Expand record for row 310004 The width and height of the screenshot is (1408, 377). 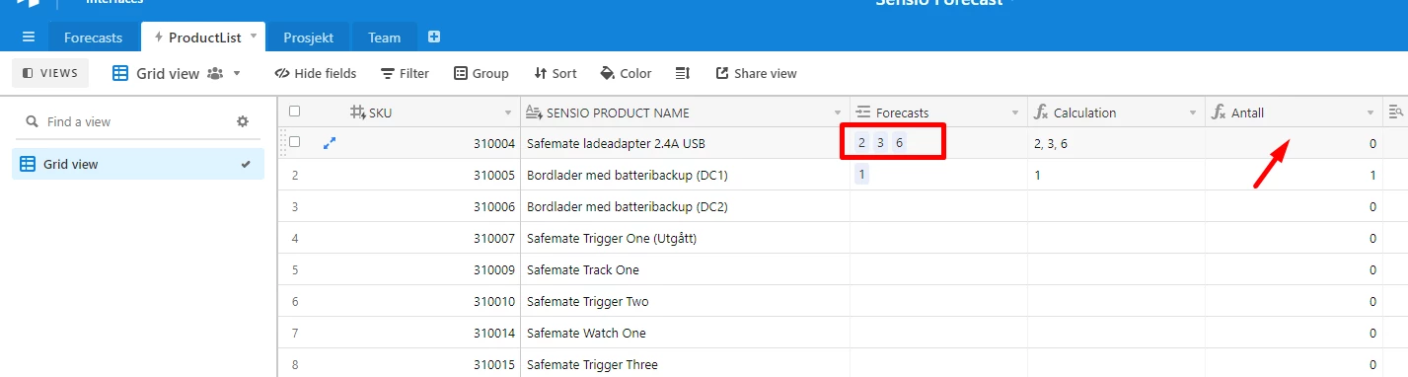[x=330, y=143]
